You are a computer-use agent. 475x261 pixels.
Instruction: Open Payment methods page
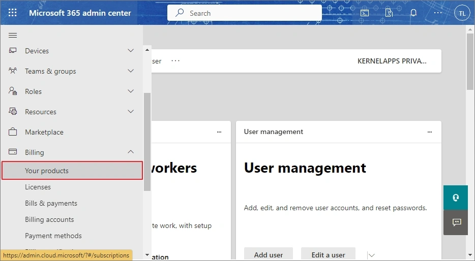point(53,236)
